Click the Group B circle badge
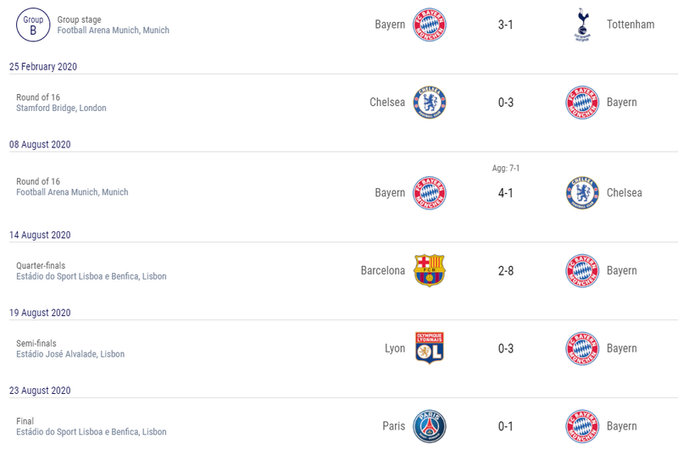 point(33,25)
